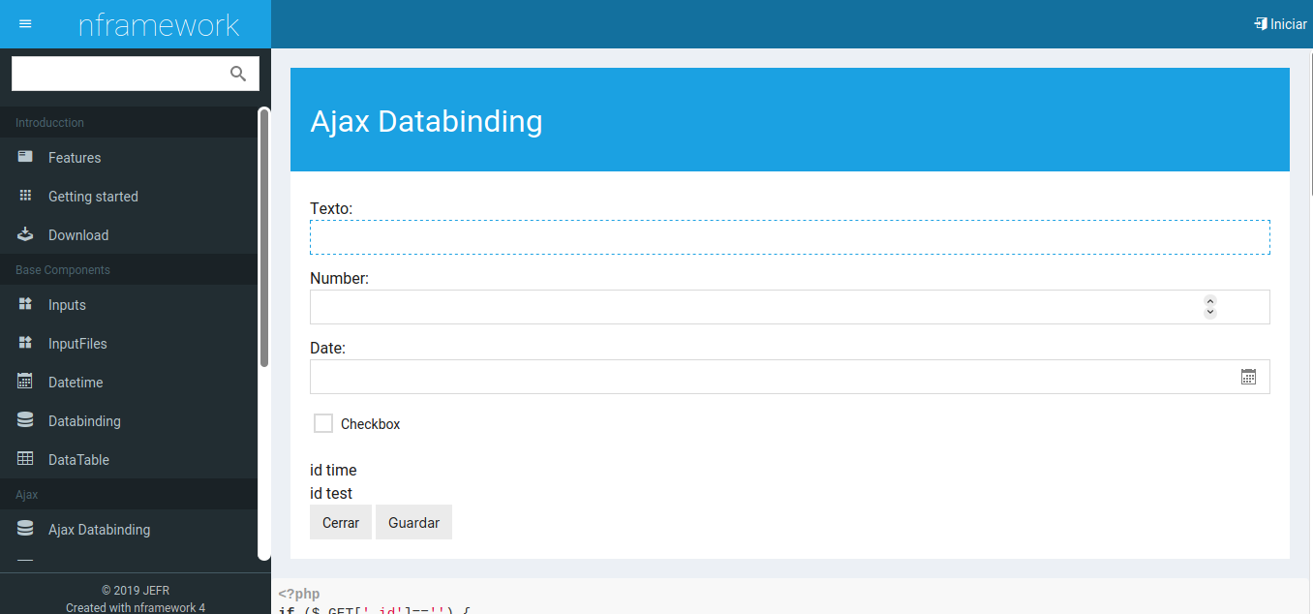Click the Ajax section header
The width and height of the screenshot is (1313, 614).
click(129, 494)
